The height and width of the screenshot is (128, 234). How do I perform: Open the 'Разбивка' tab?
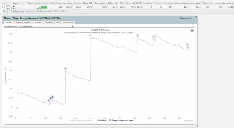tap(27, 22)
